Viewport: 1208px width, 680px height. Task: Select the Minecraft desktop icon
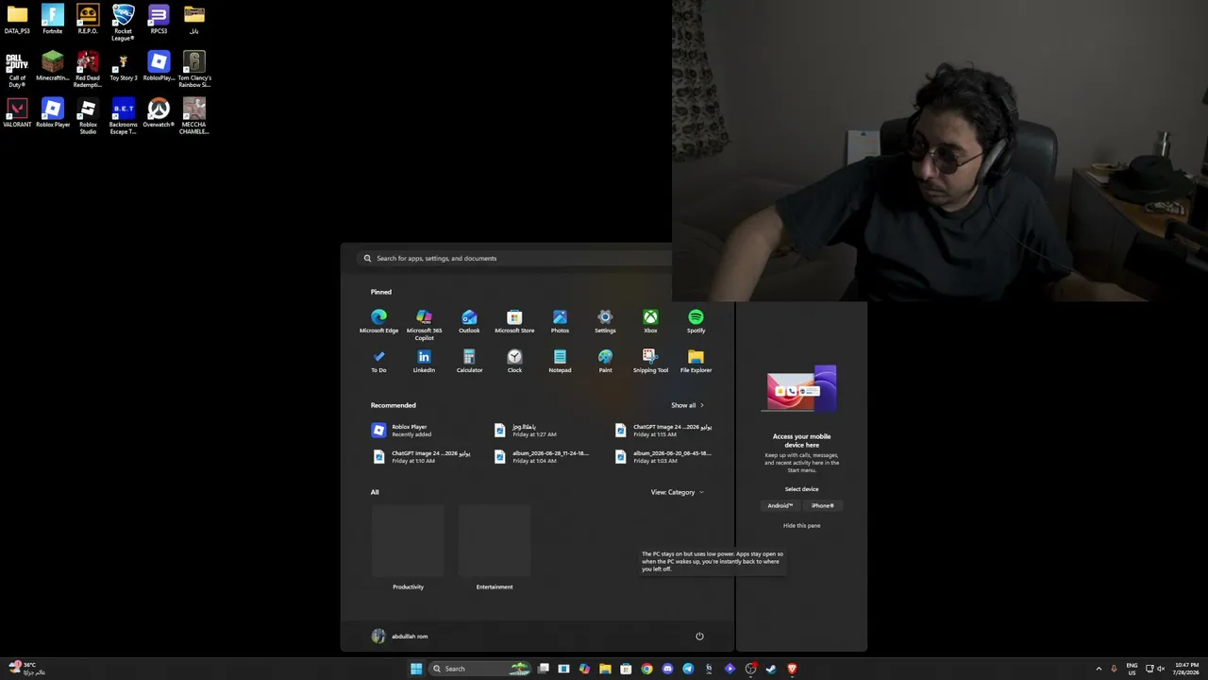point(53,66)
